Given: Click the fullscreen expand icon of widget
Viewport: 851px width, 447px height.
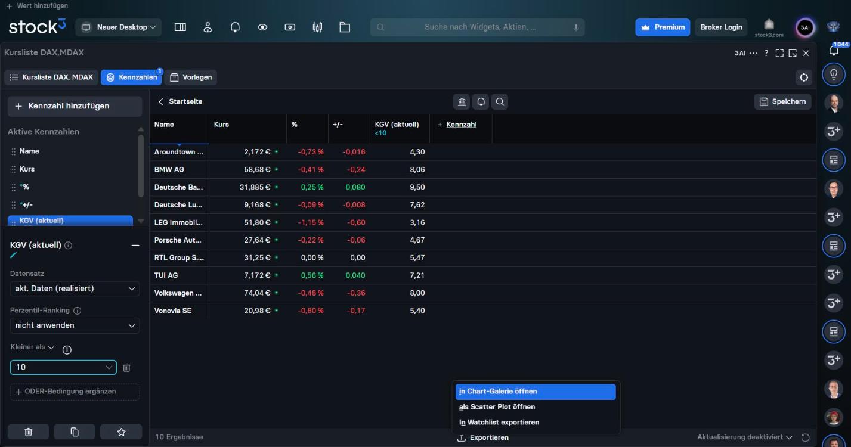Looking at the screenshot, I should pos(779,53).
